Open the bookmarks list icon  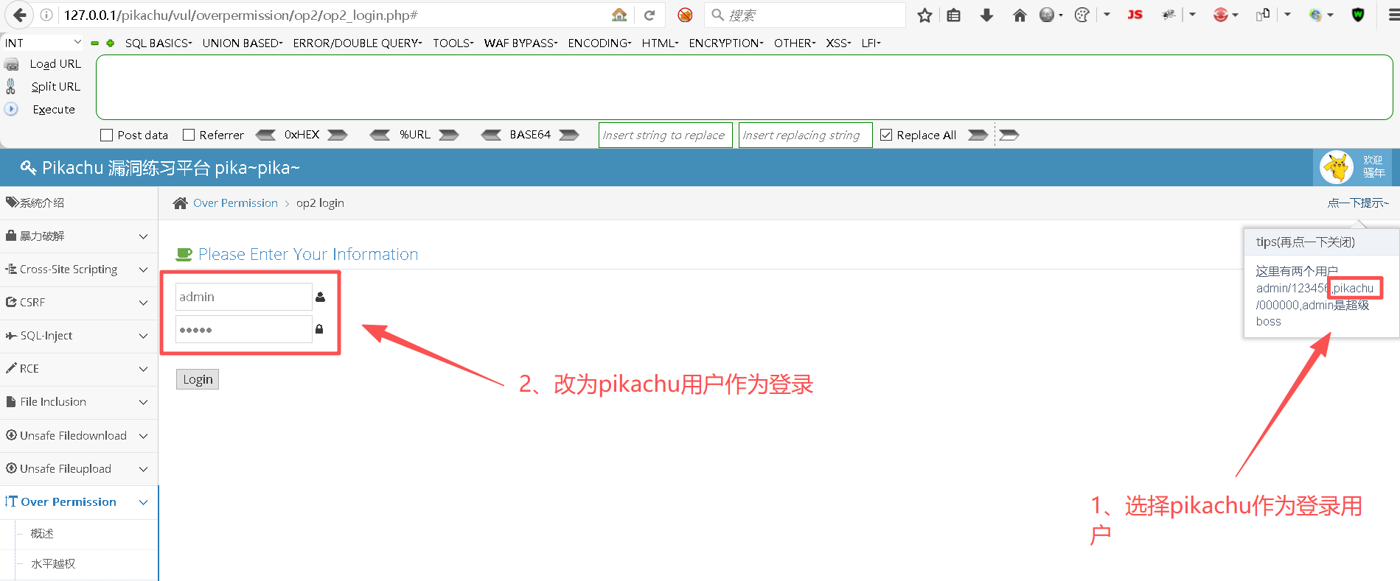coord(954,15)
